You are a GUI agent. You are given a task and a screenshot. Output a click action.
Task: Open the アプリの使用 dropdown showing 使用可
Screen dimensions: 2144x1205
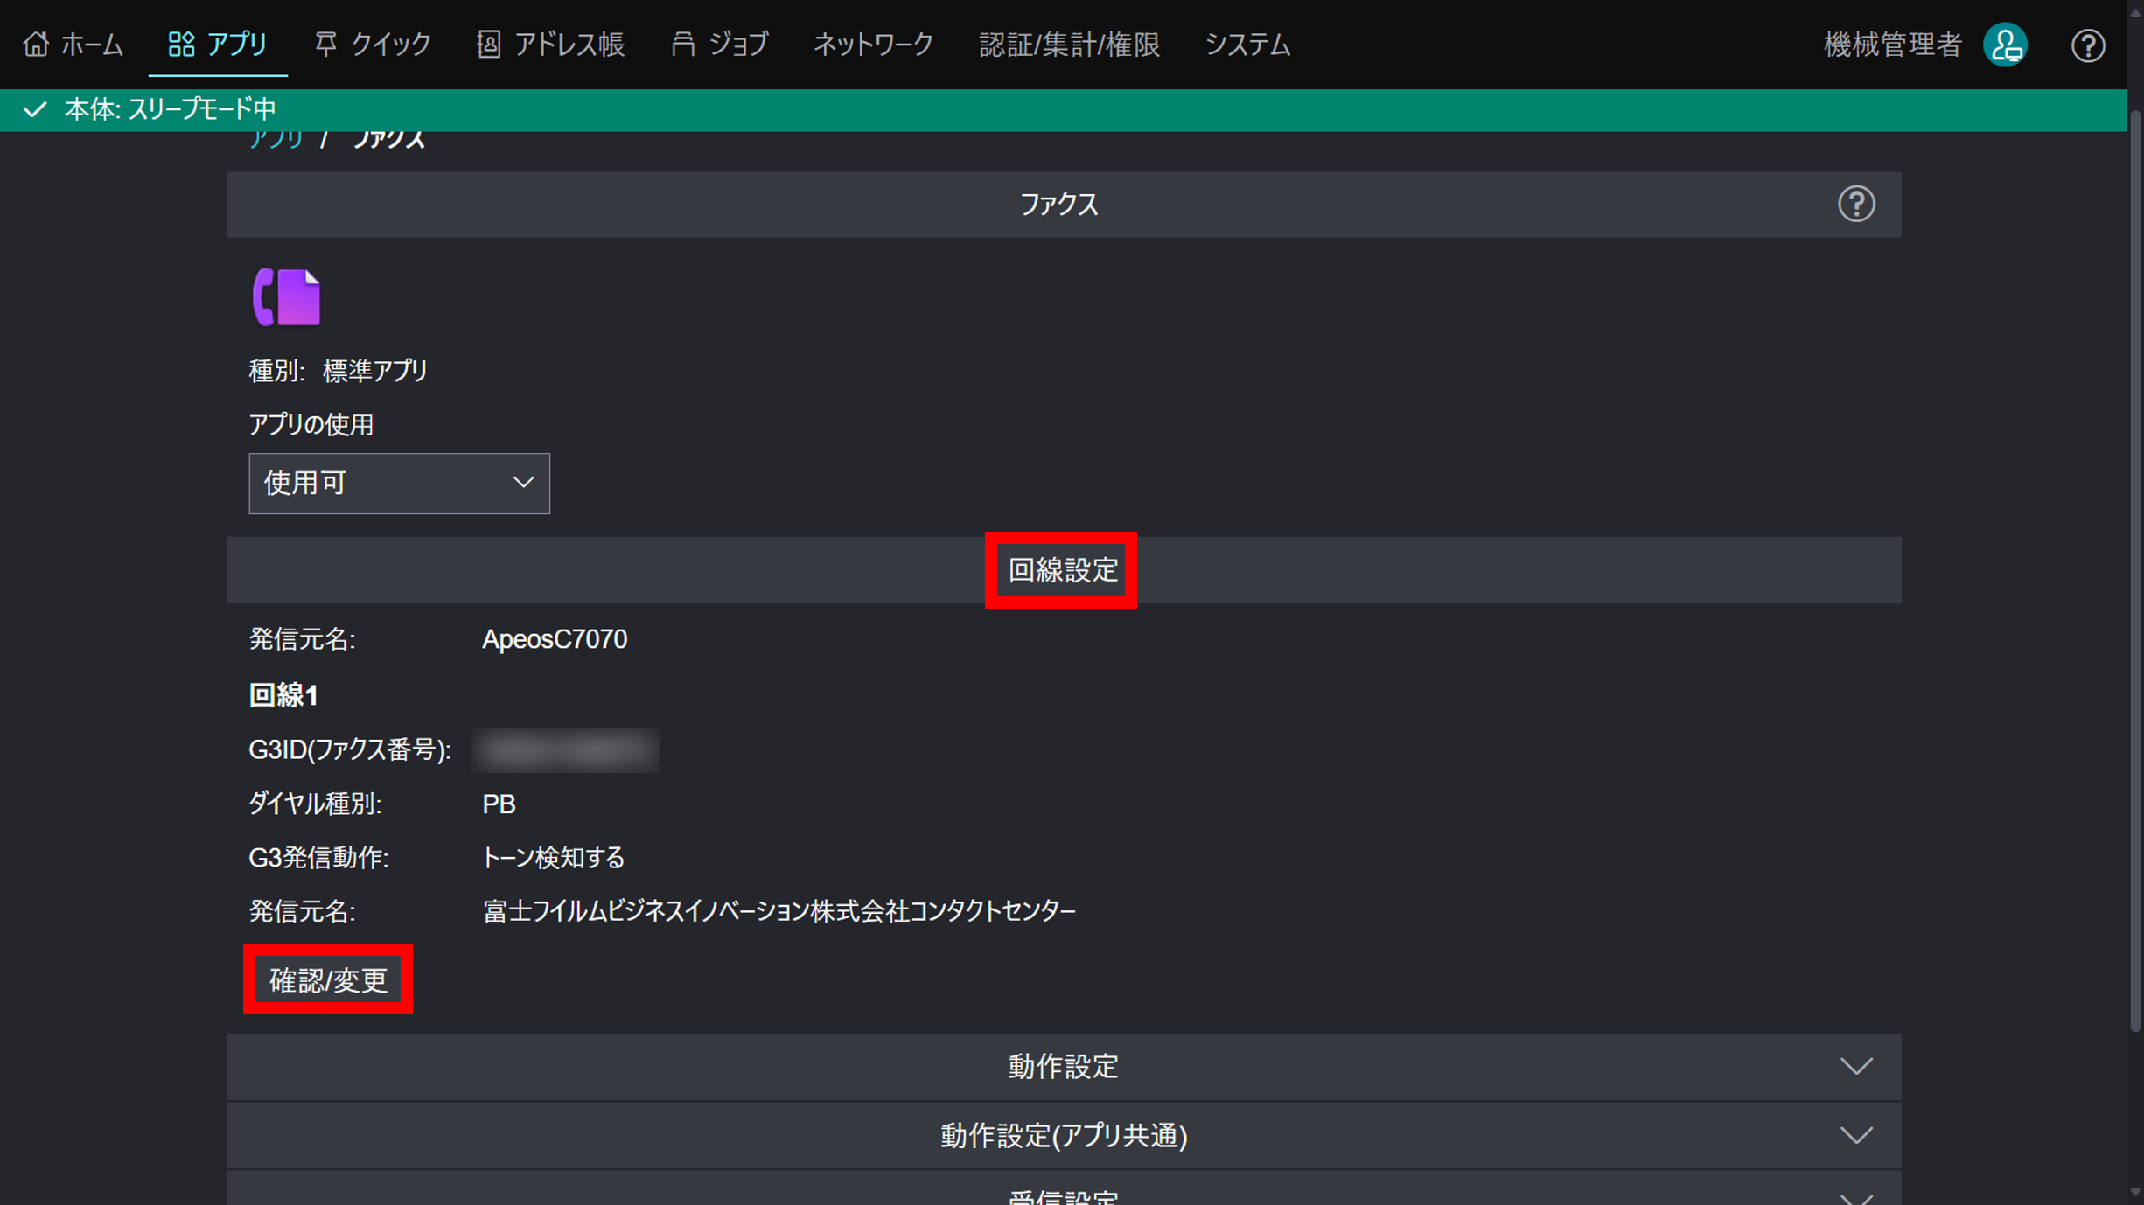tap(399, 484)
